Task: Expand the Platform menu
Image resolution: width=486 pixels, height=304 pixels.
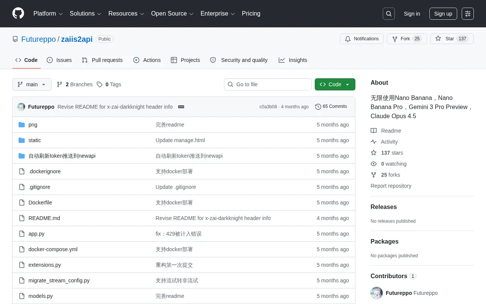Action: click(48, 14)
